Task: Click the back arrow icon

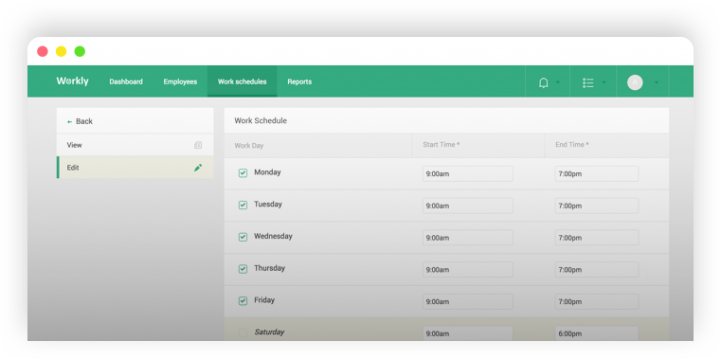Action: pos(69,122)
